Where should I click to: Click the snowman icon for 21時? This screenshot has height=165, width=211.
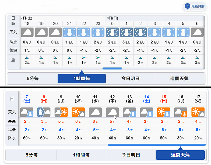(x=69, y=32)
